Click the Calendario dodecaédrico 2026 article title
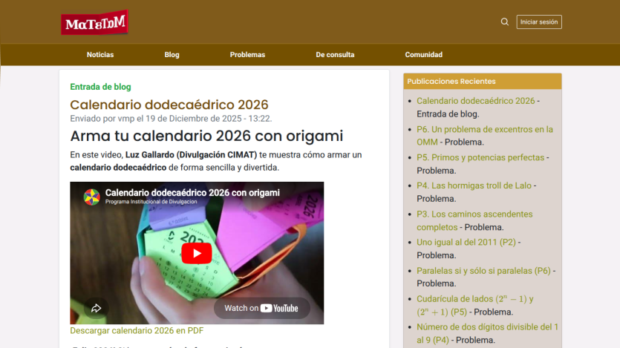This screenshot has width=620, height=348. (169, 105)
